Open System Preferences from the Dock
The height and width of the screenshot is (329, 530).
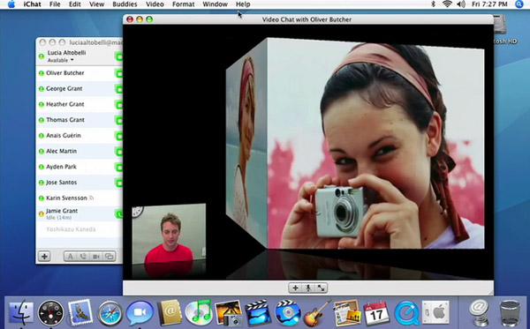(x=435, y=313)
